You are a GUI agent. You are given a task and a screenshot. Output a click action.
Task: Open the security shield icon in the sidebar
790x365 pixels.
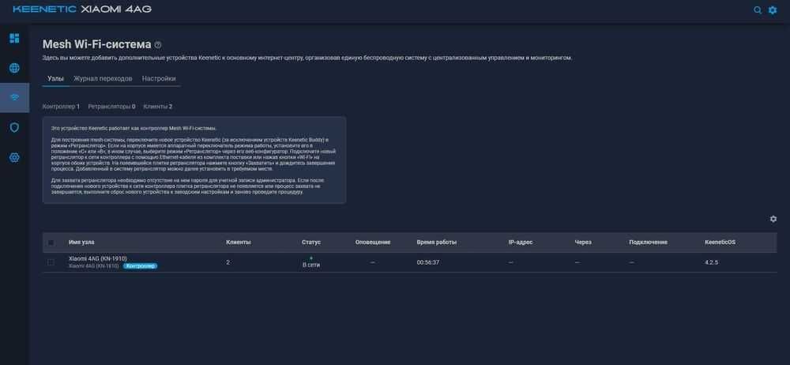(x=14, y=127)
